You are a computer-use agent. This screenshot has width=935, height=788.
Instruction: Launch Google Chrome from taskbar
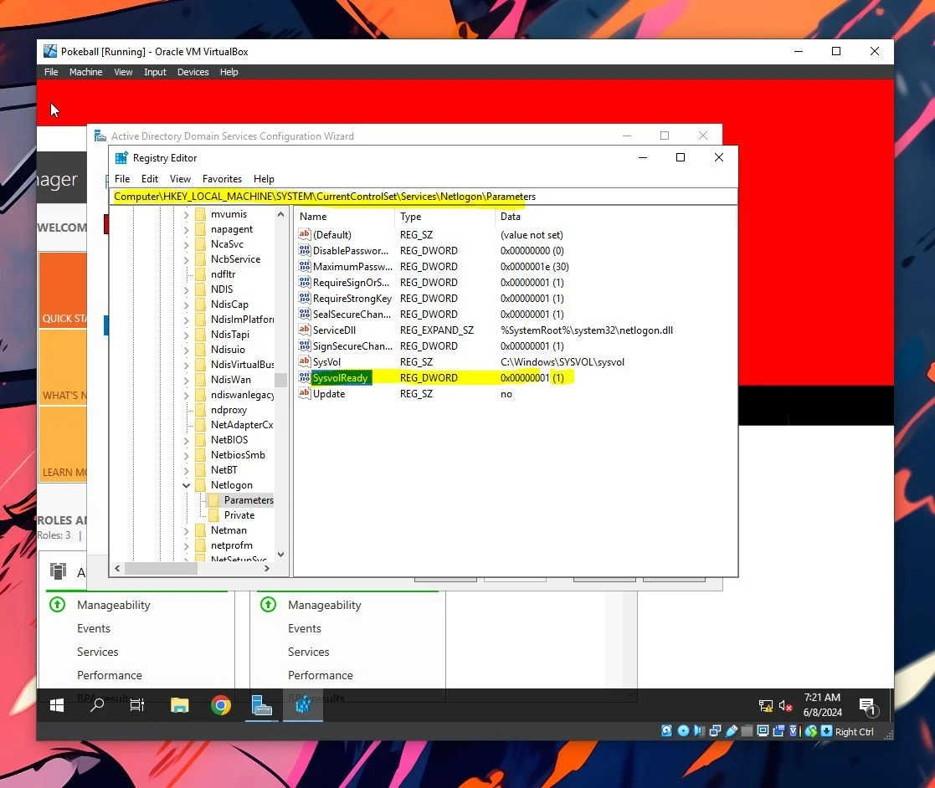221,706
